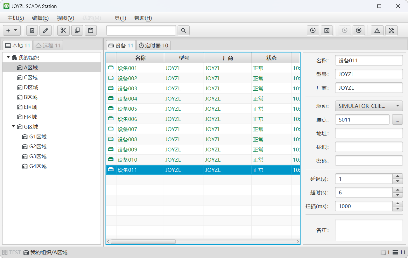Click the boxed X cancel icon

coord(327,31)
